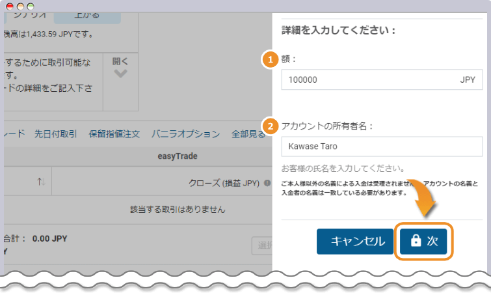Select the バニラオプション tab
Image resolution: width=491 pixels, height=293 pixels.
186,134
